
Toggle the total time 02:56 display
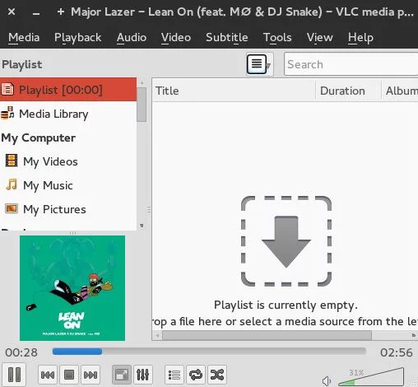coord(397,352)
